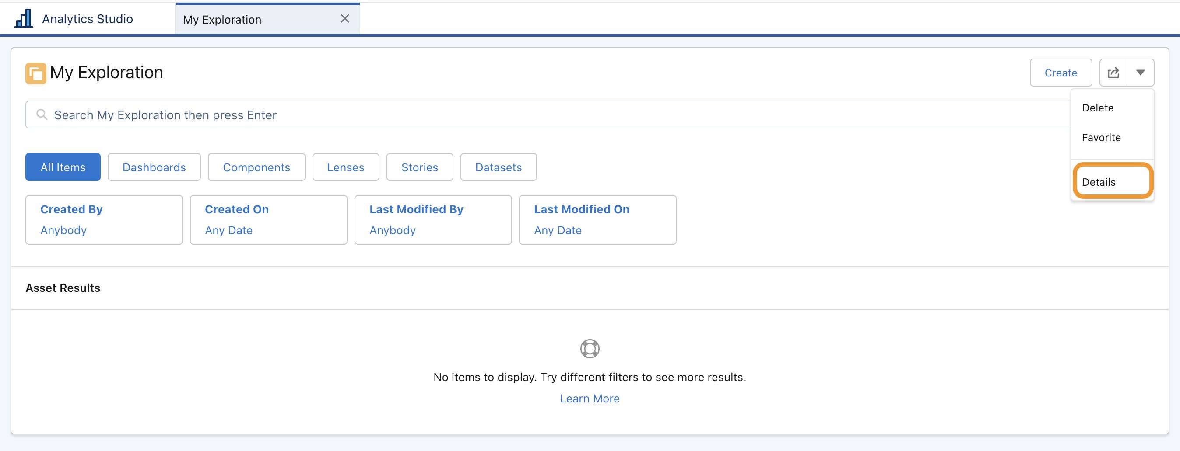1180x451 pixels.
Task: Open the dropdown arrow beside the share button
Action: pos(1141,72)
